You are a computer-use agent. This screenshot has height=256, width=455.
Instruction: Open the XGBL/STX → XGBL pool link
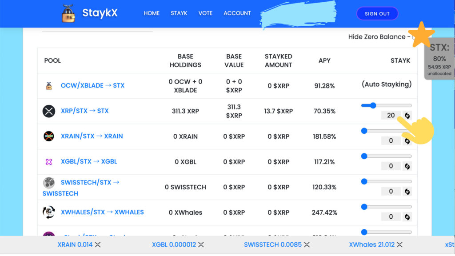89,162
